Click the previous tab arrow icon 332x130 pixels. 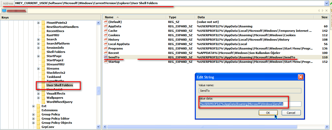click(319, 11)
